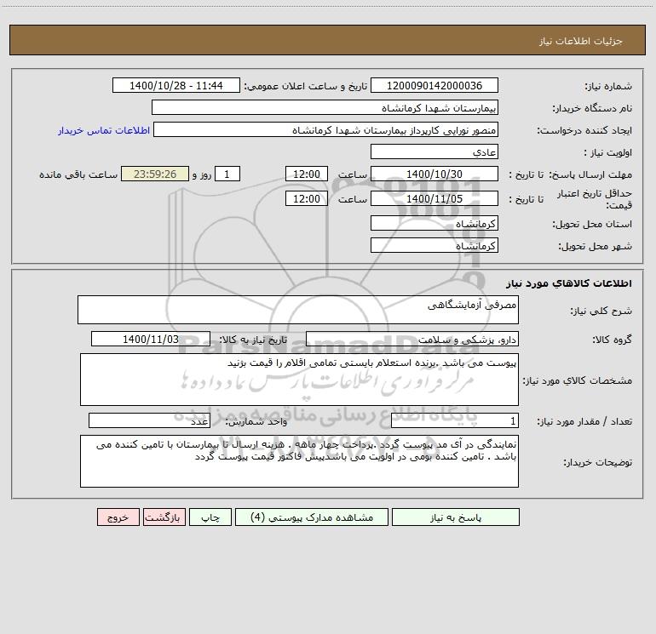This screenshot has width=656, height=634.
Task: Click the quantity field showing 1
Action: (455, 420)
